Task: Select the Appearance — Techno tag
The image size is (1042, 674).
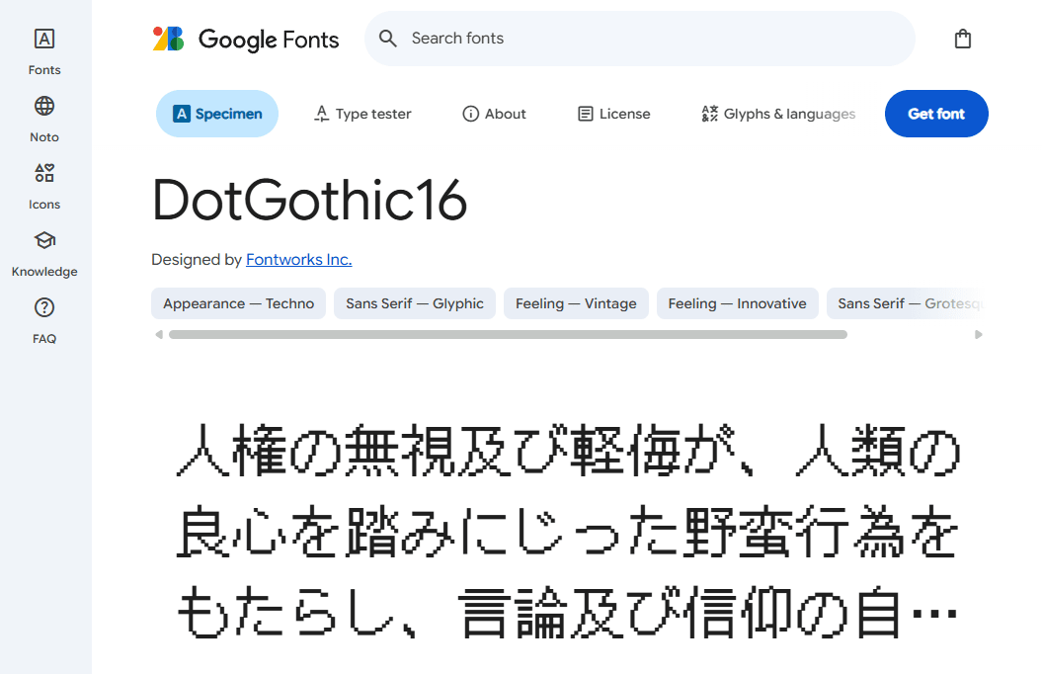Action: tap(238, 303)
